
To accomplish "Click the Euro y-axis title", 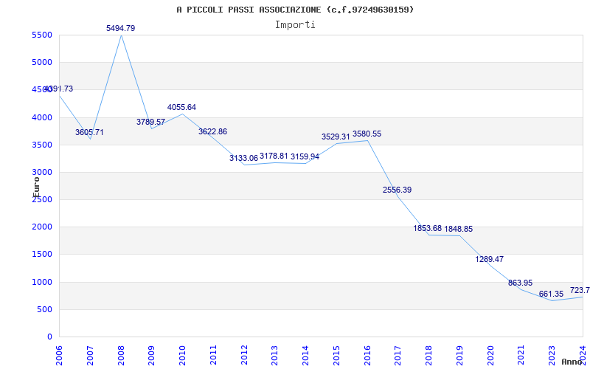I will [x=36, y=186].
